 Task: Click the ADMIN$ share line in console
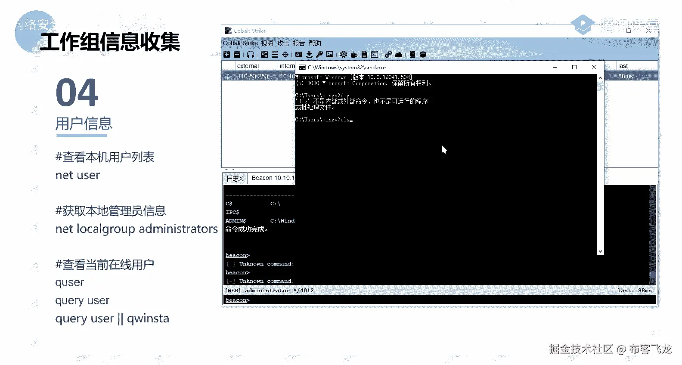click(x=260, y=221)
